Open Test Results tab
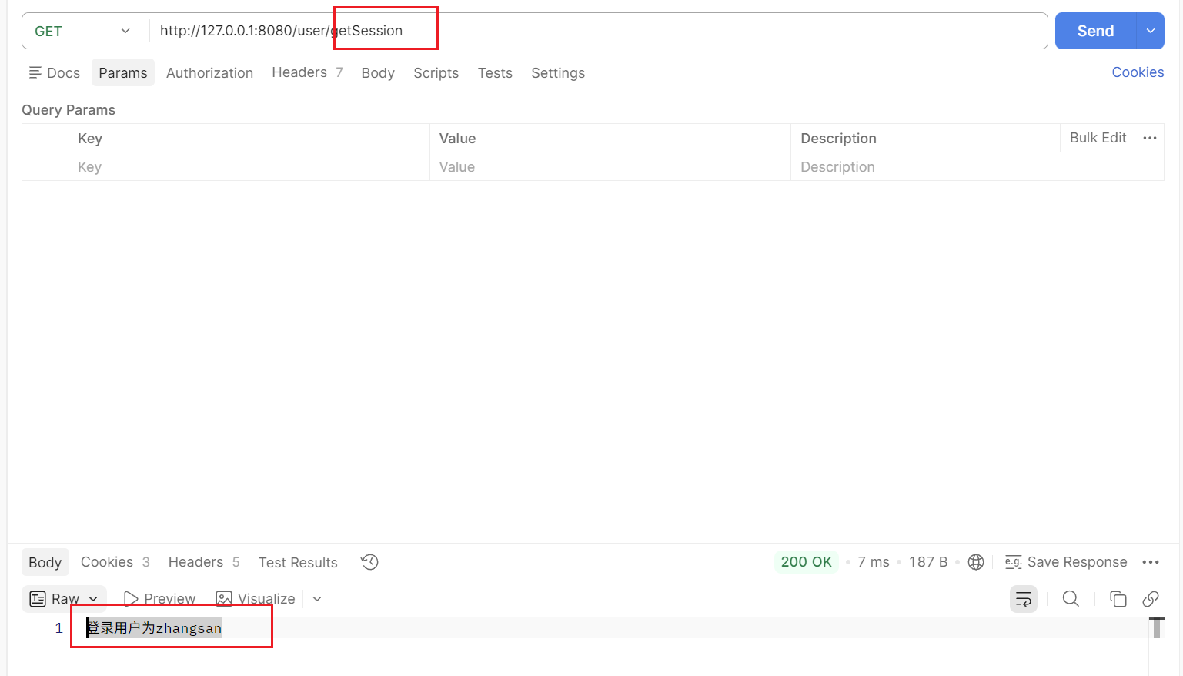Viewport: 1183px width, 676px height. pos(298,562)
